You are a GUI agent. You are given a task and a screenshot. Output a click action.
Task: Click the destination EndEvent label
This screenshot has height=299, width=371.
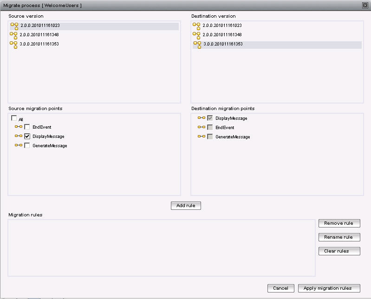coord(225,128)
